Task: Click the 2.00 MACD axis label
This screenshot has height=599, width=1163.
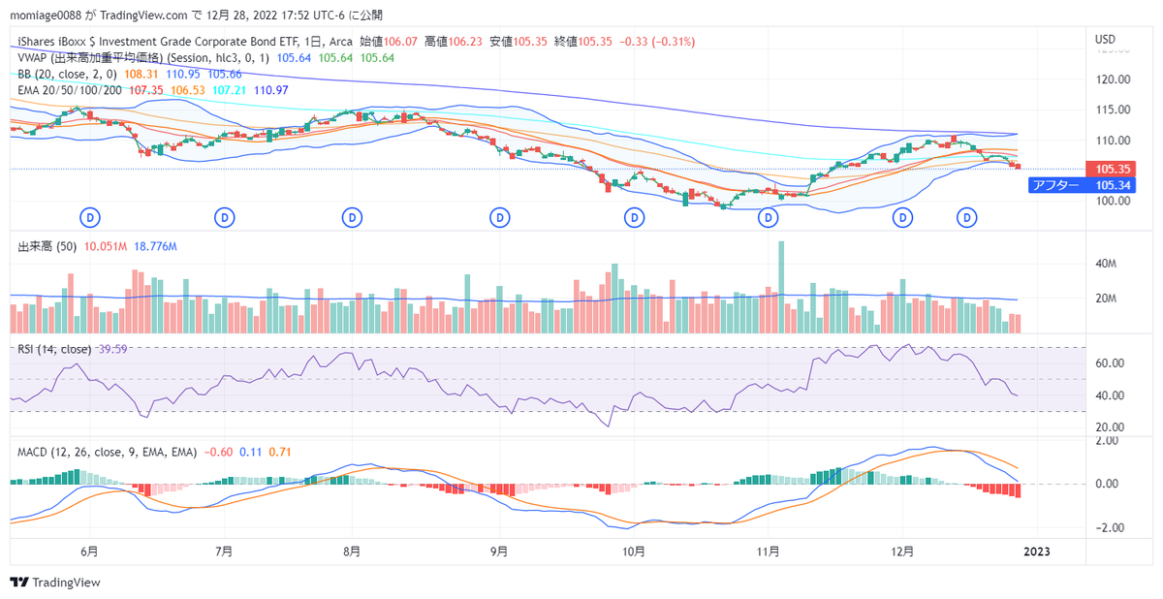Action: (x=1106, y=440)
